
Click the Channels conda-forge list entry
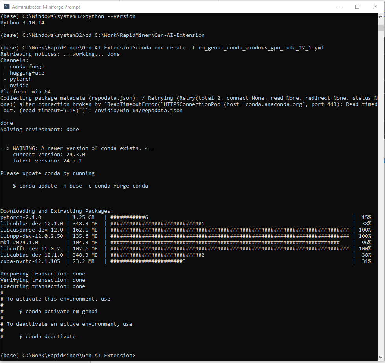pyautogui.click(x=26, y=66)
